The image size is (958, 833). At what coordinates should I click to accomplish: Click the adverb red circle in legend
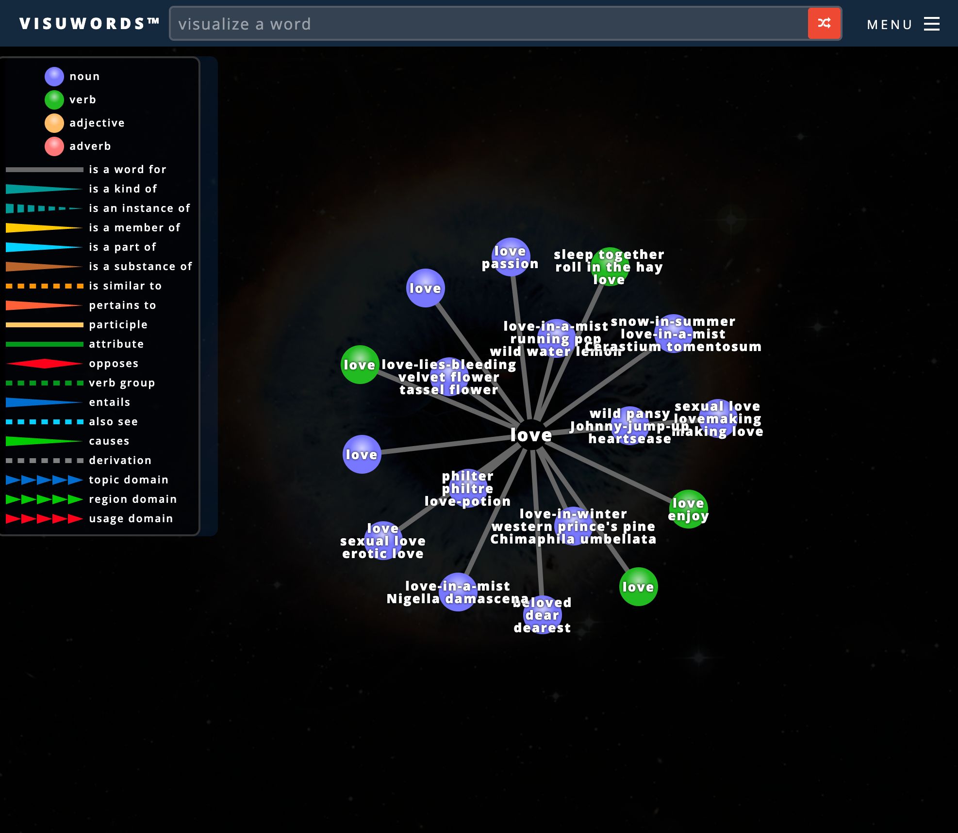pos(54,146)
